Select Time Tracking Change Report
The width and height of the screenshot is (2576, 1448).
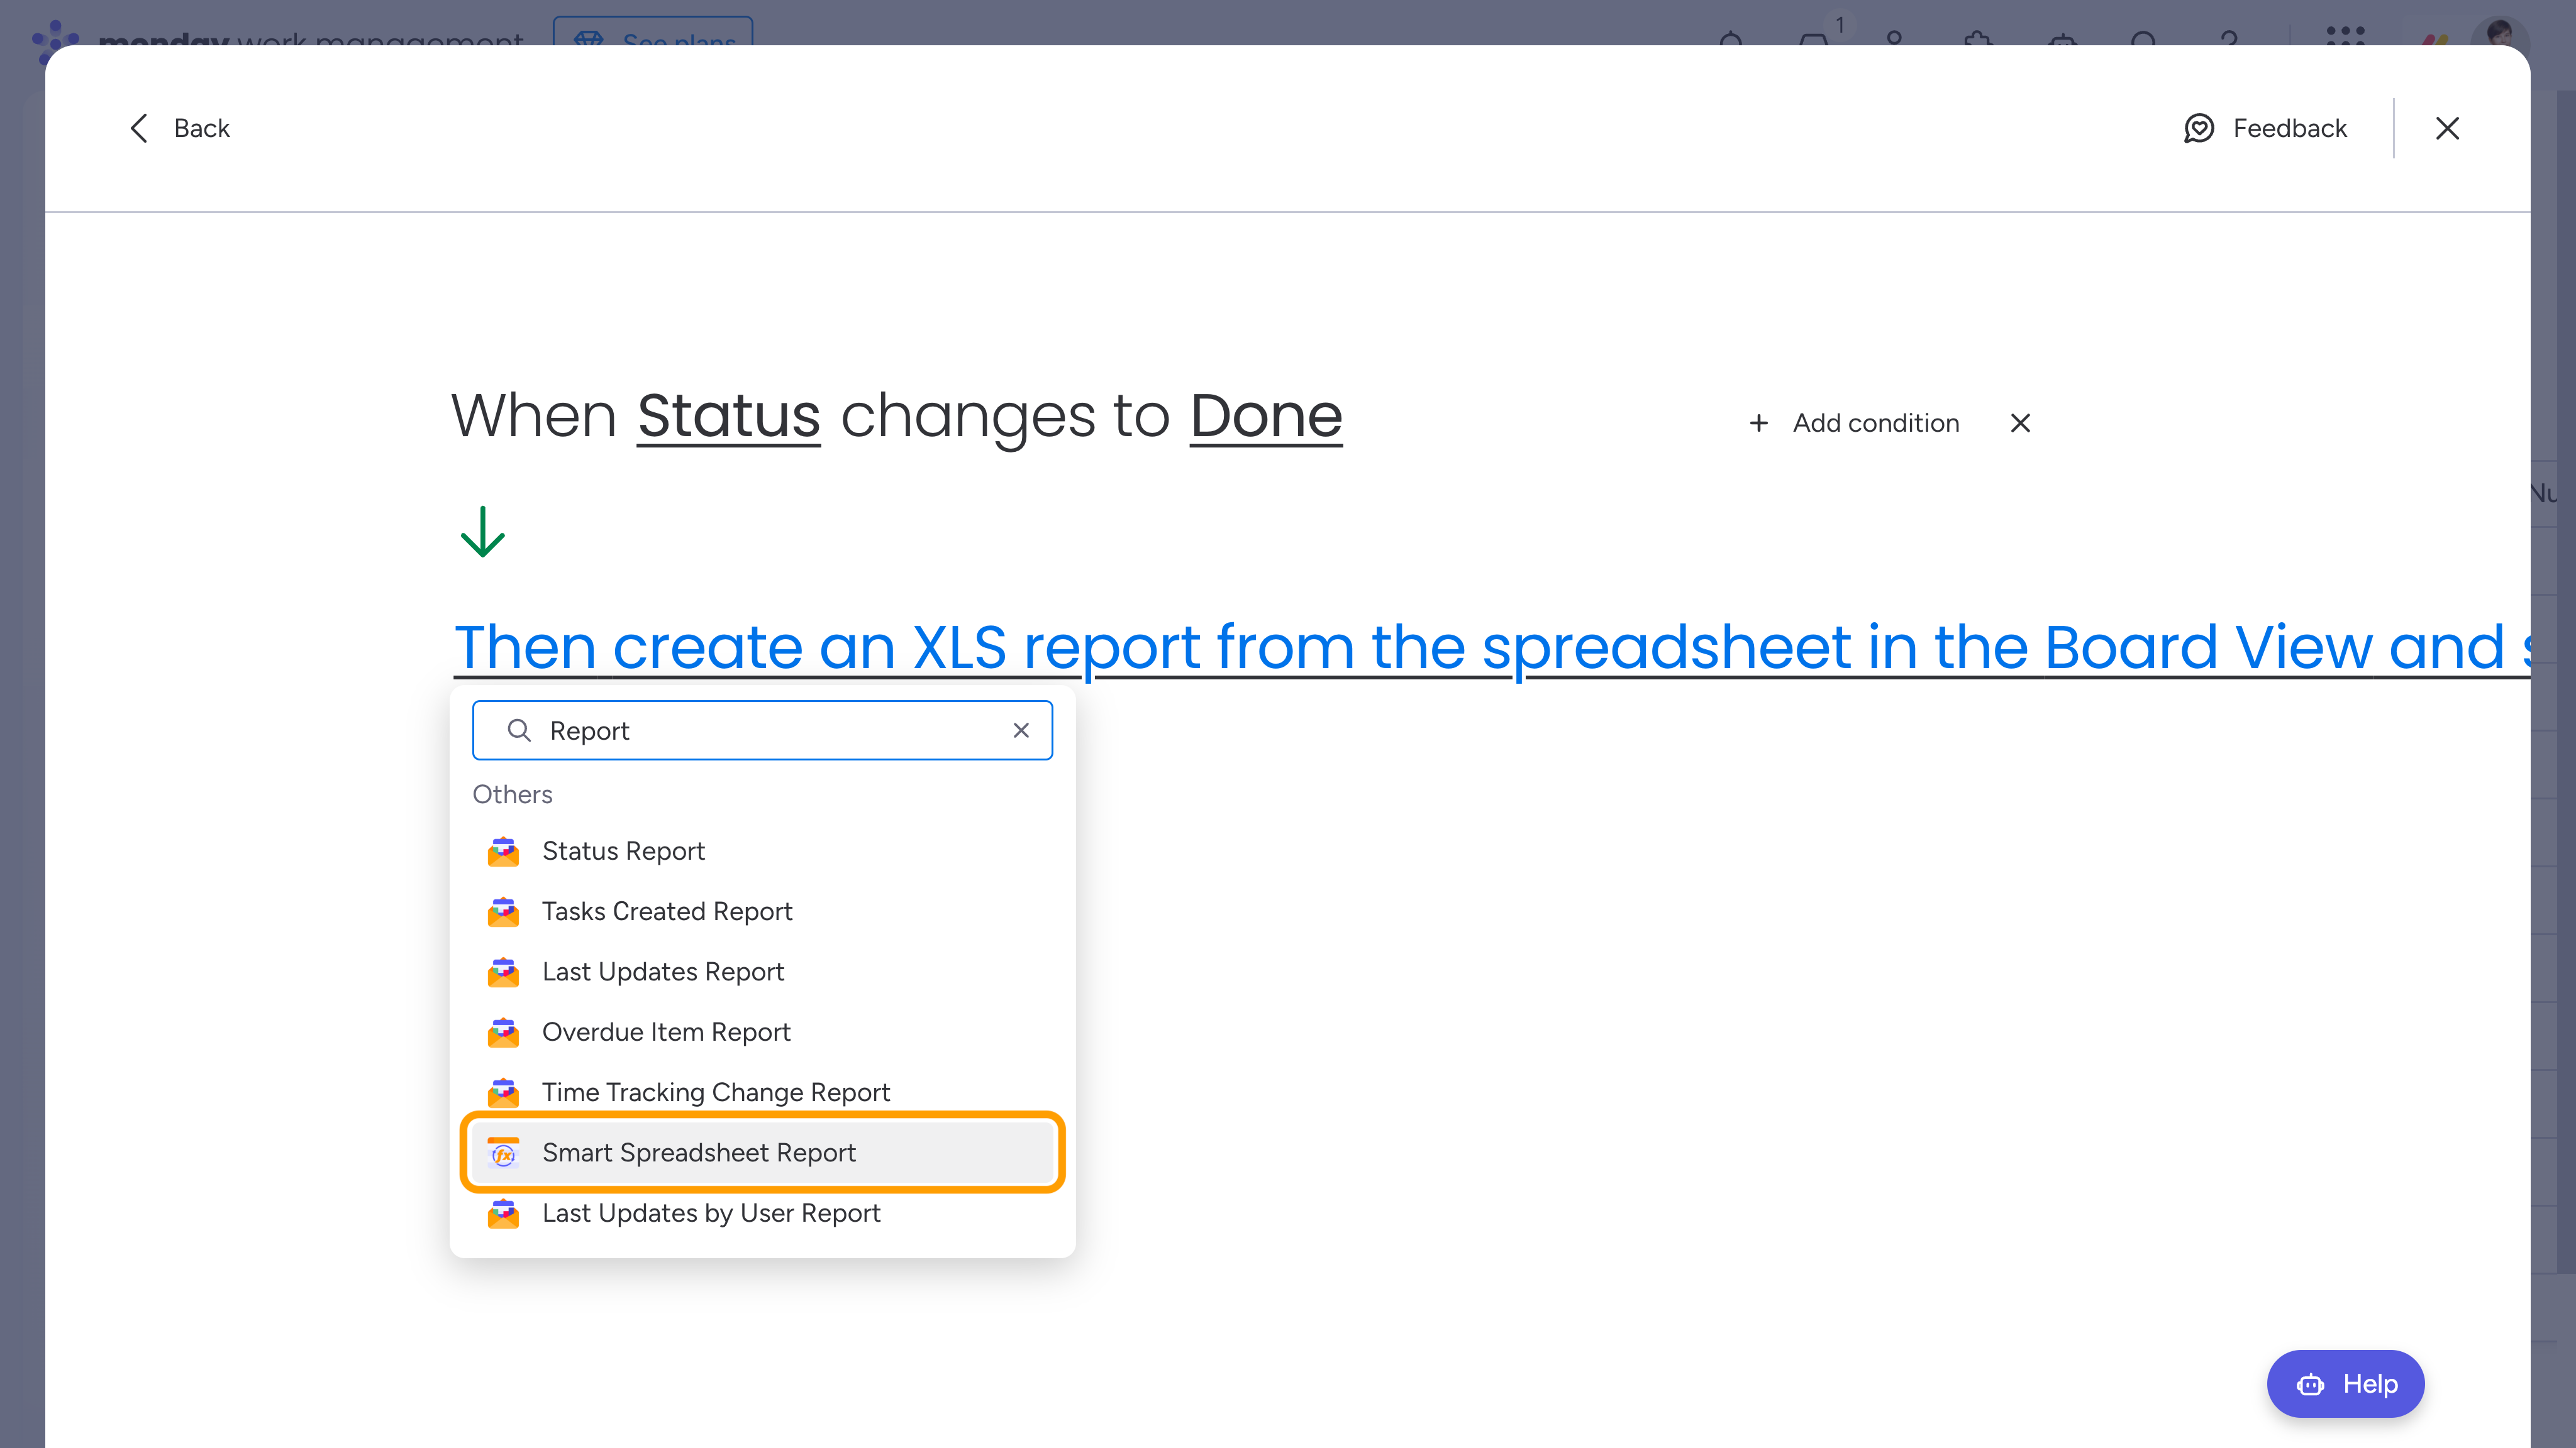[x=715, y=1092]
